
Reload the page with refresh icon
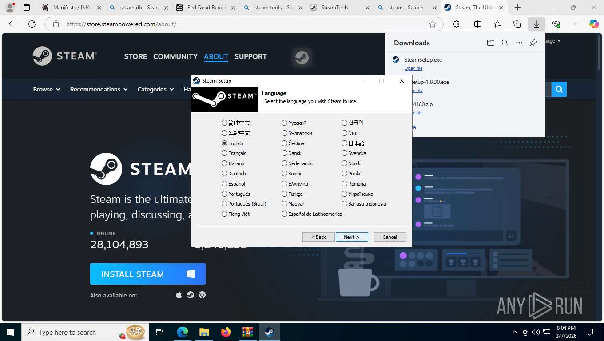tap(32, 24)
